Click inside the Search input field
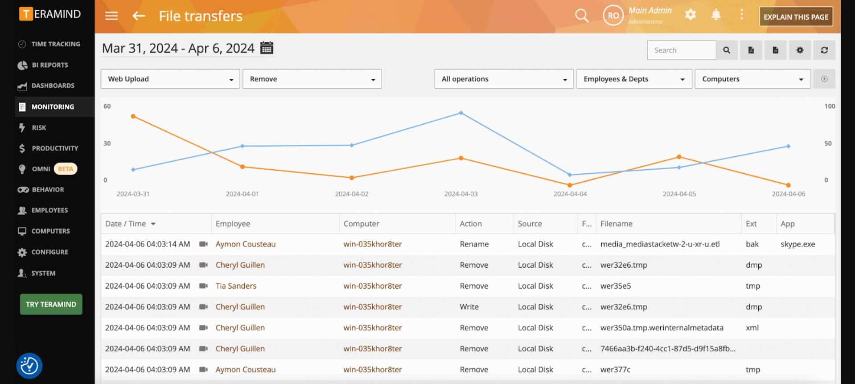Viewport: 855px width, 384px height. 682,50
